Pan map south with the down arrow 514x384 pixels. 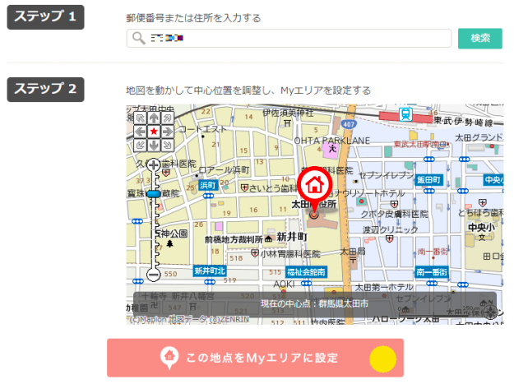pyautogui.click(x=154, y=146)
